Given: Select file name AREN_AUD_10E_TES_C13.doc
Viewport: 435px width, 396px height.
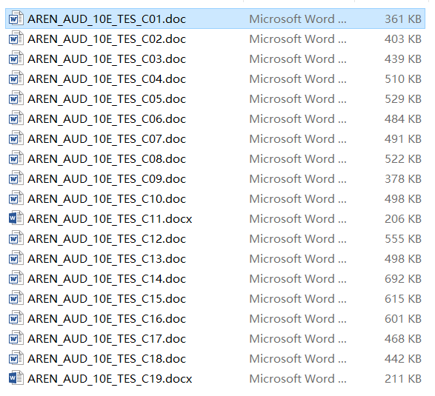Looking at the screenshot, I should click(107, 259).
